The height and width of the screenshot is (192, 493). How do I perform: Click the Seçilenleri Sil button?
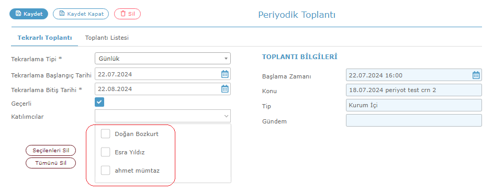click(x=51, y=150)
